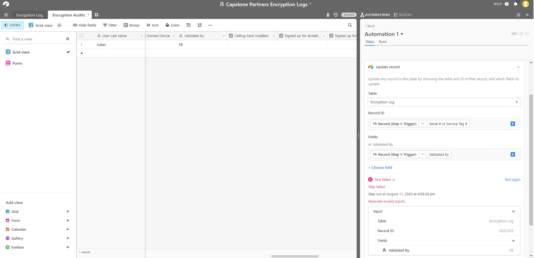Open the hamburger menu for tables

tap(6, 15)
